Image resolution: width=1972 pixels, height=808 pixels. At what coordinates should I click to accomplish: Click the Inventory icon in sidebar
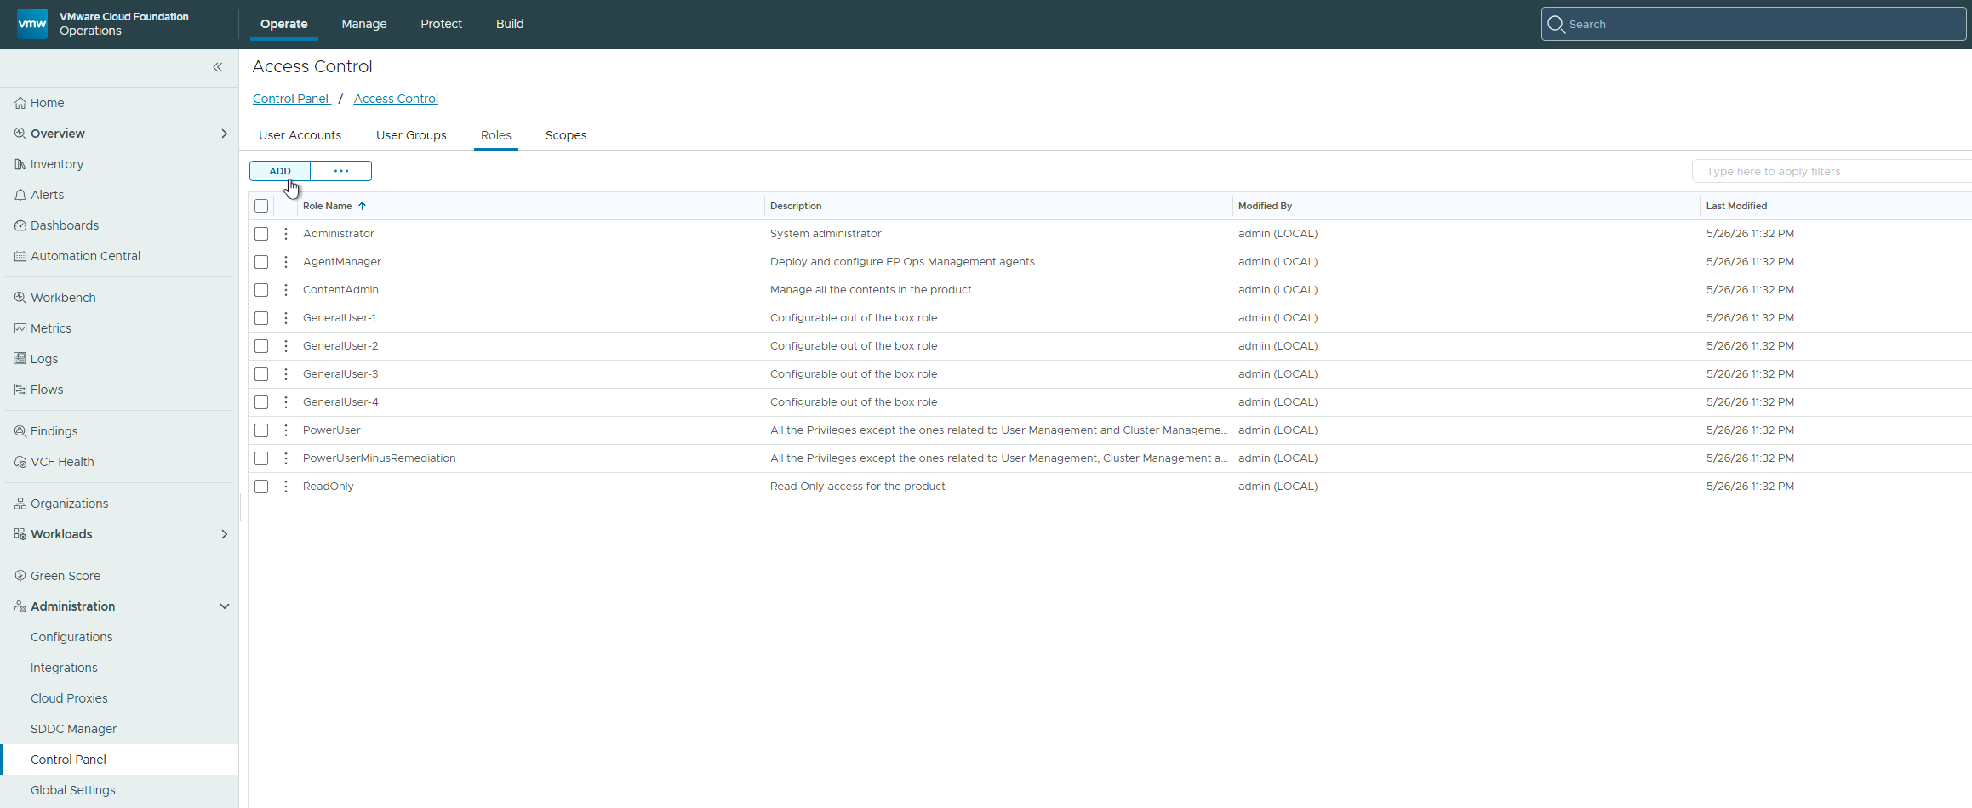(20, 164)
